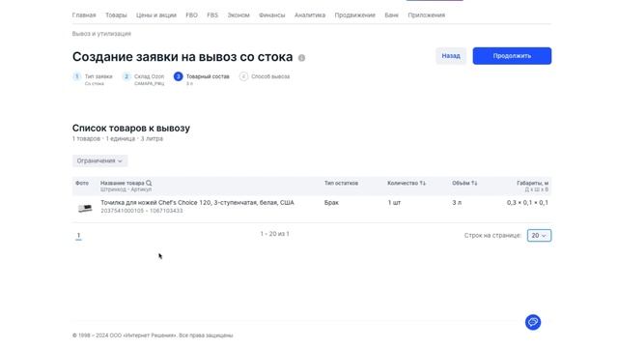Open the FBO menu item
Viewport: 618px width, 348px height.
click(191, 15)
